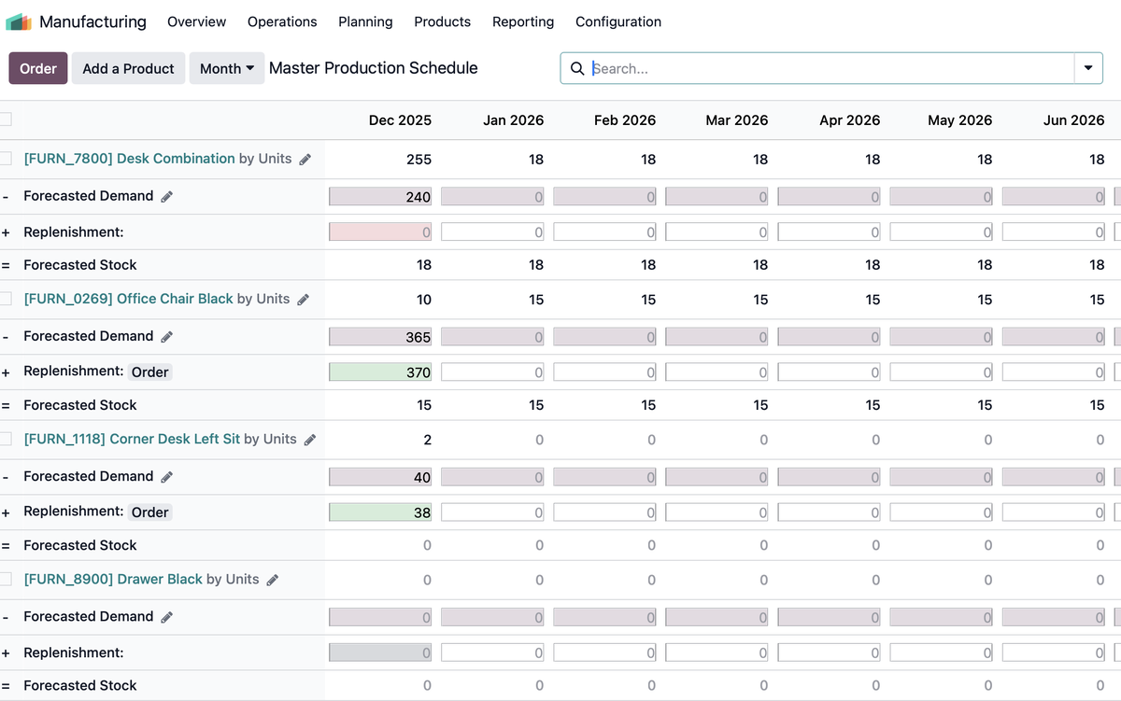Click Office Chair green replenishment cell 370
Viewport: 1121px width, 701px height.
[380, 372]
